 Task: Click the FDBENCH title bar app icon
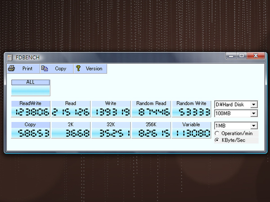10,58
